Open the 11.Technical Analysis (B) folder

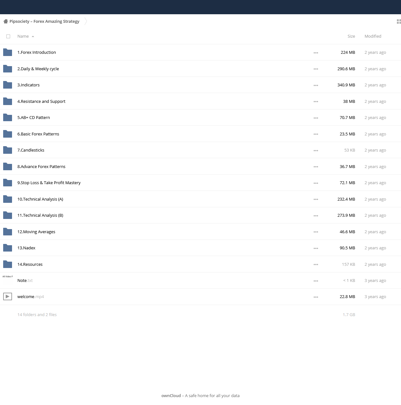click(40, 215)
